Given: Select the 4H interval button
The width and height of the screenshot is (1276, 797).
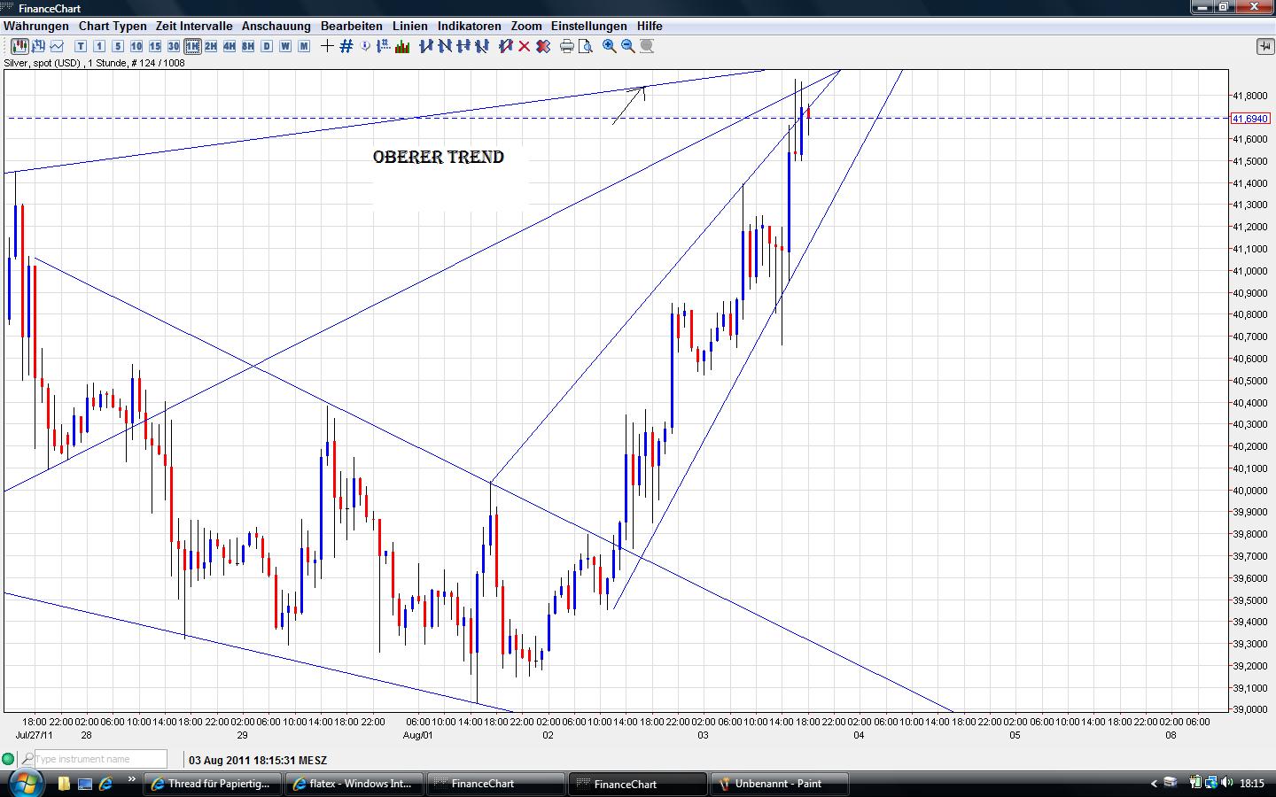Looking at the screenshot, I should point(230,46).
